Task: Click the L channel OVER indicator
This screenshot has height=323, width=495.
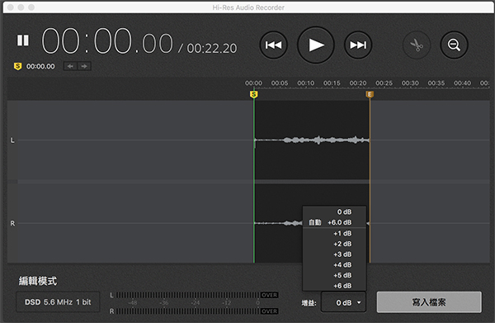Action: point(269,295)
